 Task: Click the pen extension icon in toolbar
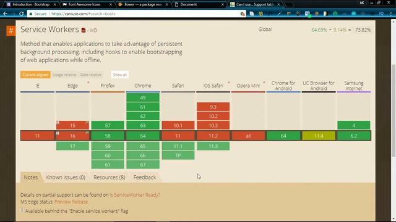[x=279, y=14]
